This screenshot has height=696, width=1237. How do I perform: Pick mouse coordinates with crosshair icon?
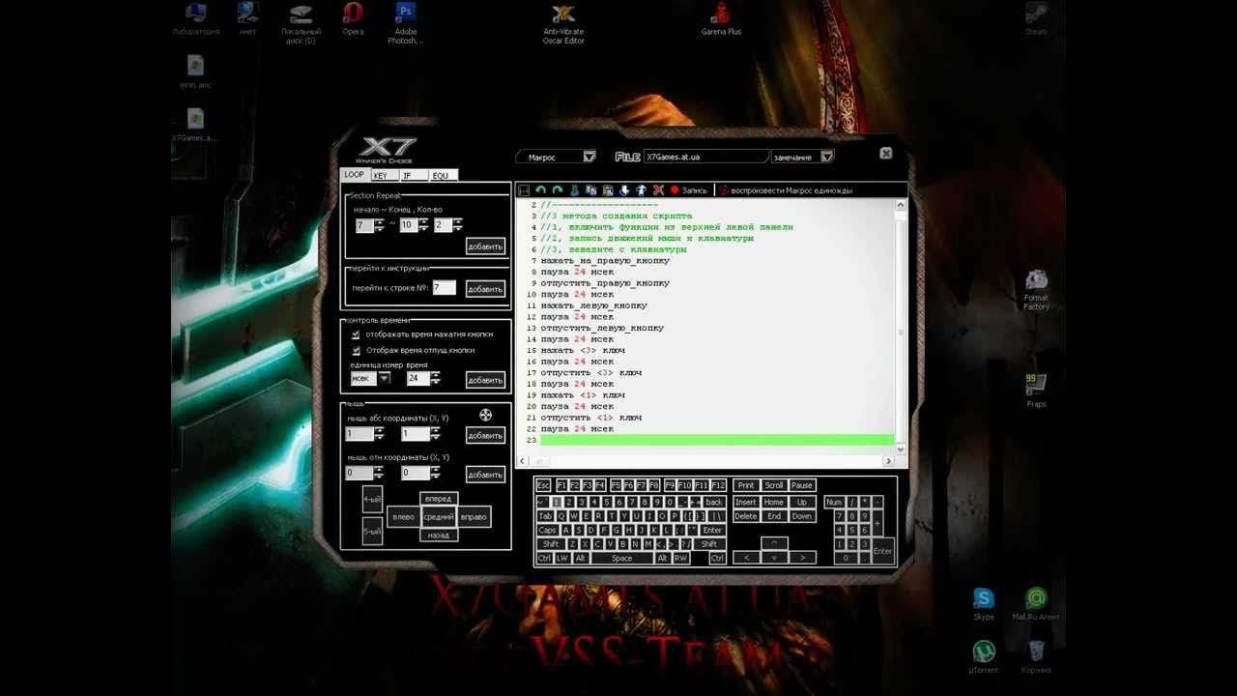coord(485,416)
